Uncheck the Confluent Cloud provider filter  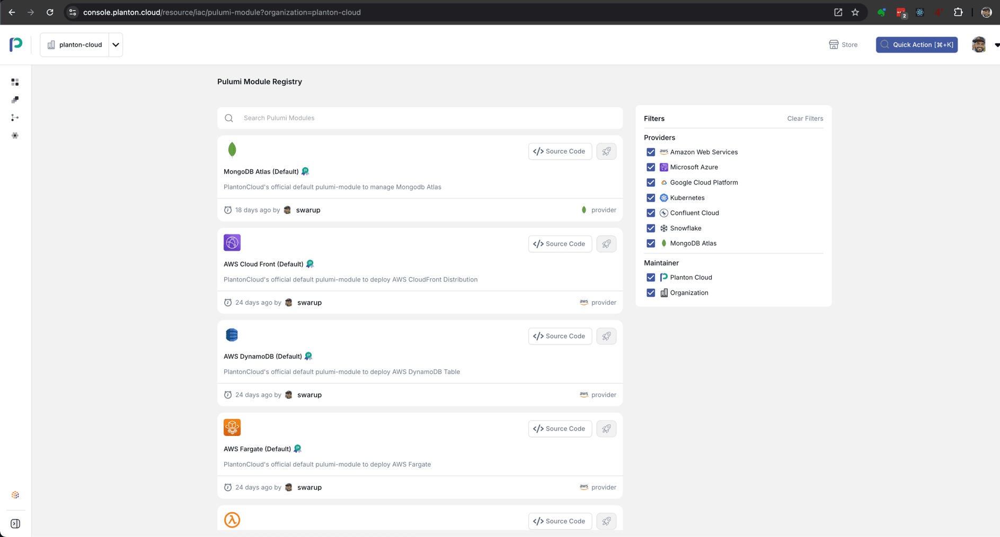click(651, 213)
